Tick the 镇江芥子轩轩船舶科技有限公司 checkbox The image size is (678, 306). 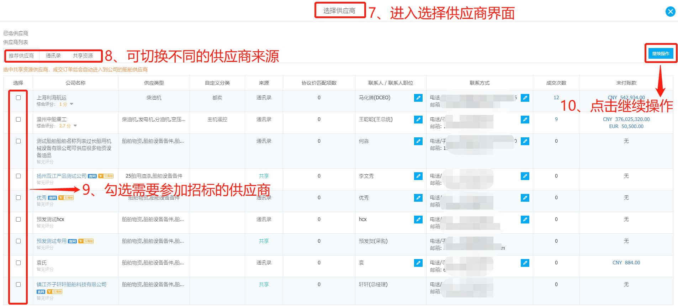coord(18,284)
